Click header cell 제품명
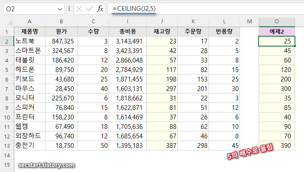 click(29, 32)
